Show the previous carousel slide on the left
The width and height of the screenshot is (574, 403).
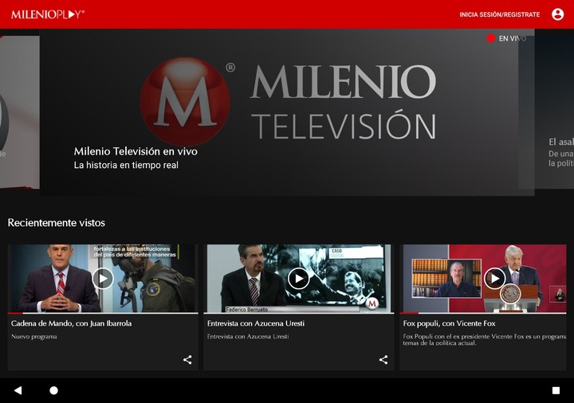click(18, 112)
